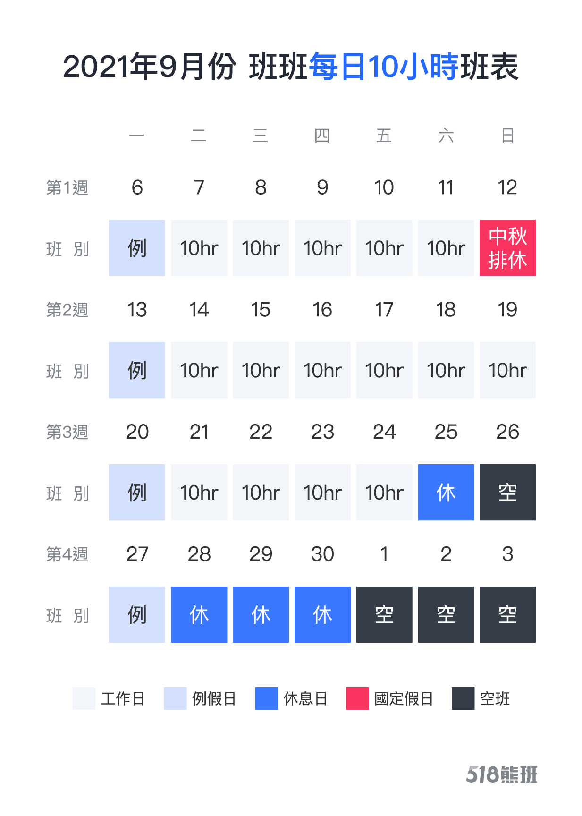The image size is (582, 816).
Task: Click the blue 每日10小時 title text
Action: pyautogui.click(x=384, y=67)
